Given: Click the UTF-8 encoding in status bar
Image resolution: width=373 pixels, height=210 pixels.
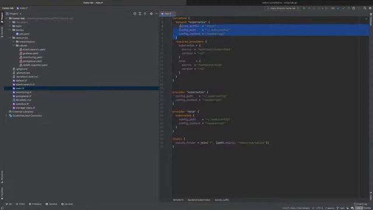Looking at the screenshot, I should [x=320, y=208].
